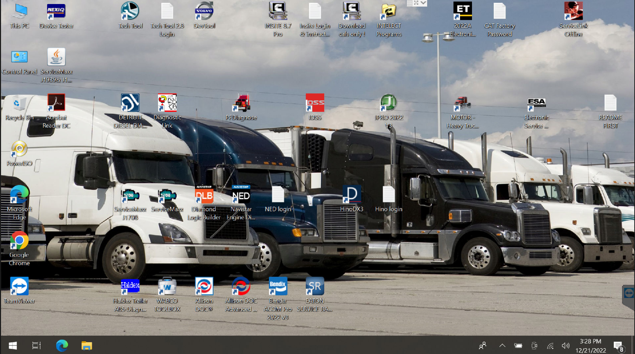
Task: Open the PFDiagnose truck icon
Action: (x=241, y=108)
